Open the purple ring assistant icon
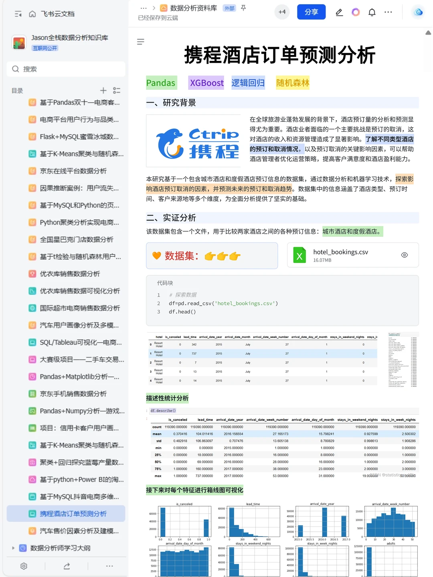Viewport: 433px width, 577px height. pyautogui.click(x=356, y=12)
